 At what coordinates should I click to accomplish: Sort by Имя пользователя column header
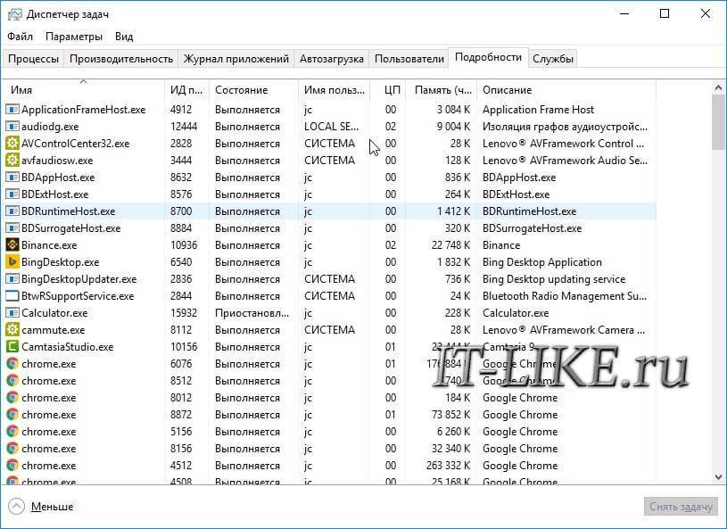click(x=334, y=90)
